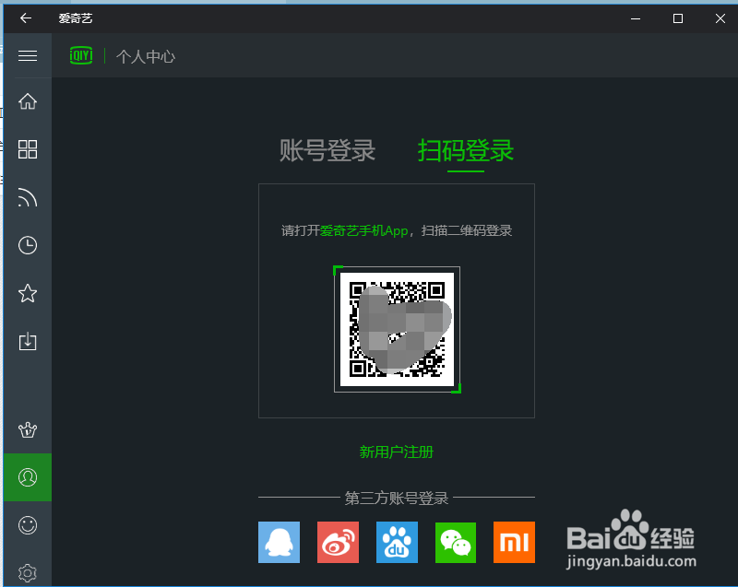Image resolution: width=738 pixels, height=587 pixels.
Task: Click the smiley feedback icon
Action: coord(27,525)
